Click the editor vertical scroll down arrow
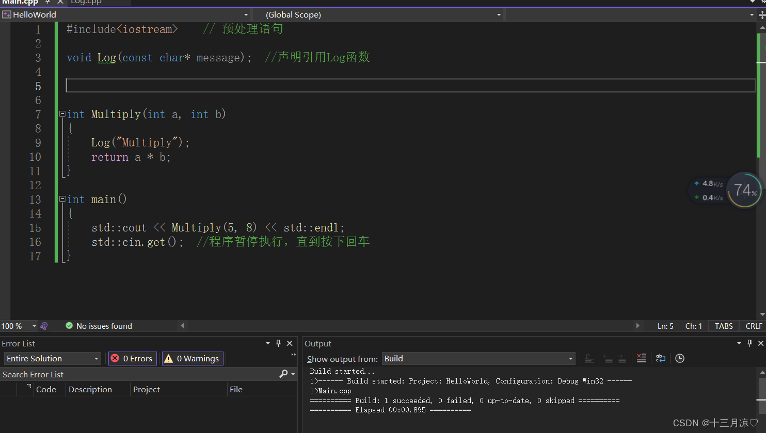766x433 pixels. [x=762, y=314]
